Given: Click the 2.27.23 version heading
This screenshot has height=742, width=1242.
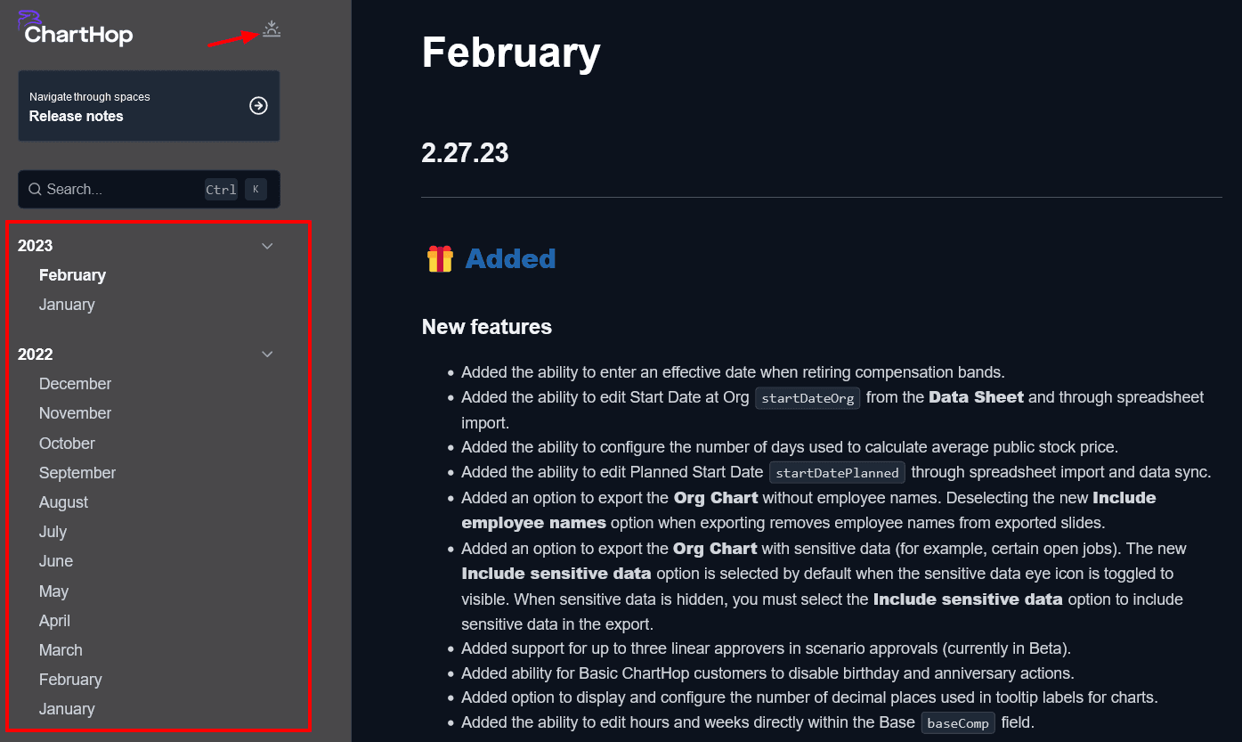Looking at the screenshot, I should click(465, 152).
